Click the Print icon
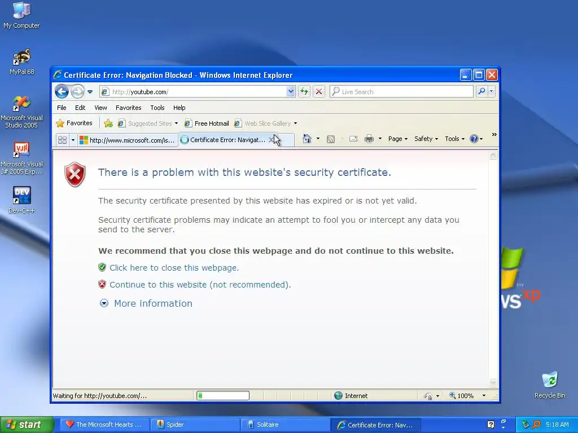The image size is (578, 433). point(369,139)
